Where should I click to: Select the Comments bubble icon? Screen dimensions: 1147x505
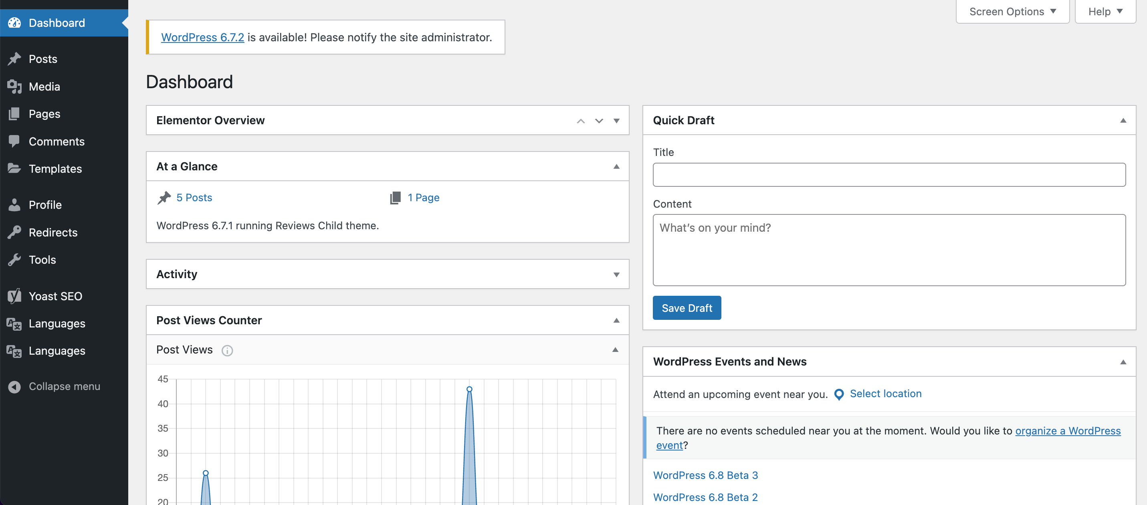[15, 141]
